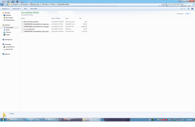Screen dimensions: 195x127
Task: Open the recent pages arrow beside Forward
Action: (x=7, y=4)
